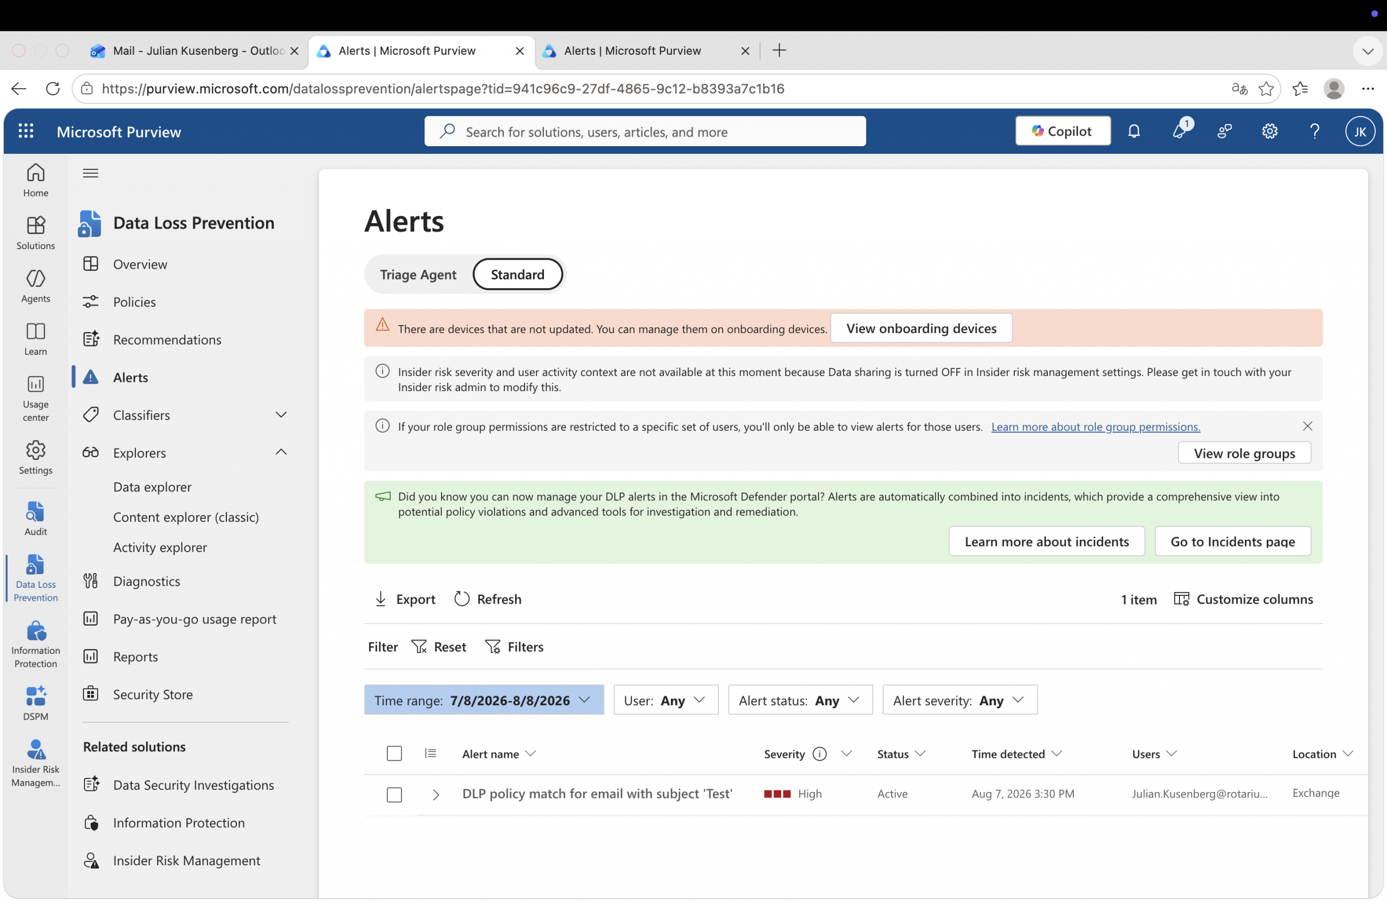Open the User filter dropdown
This screenshot has height=902, width=1387.
pyautogui.click(x=666, y=700)
